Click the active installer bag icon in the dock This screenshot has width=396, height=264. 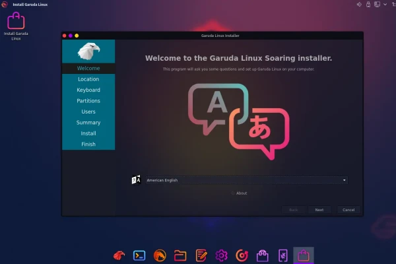point(304,255)
